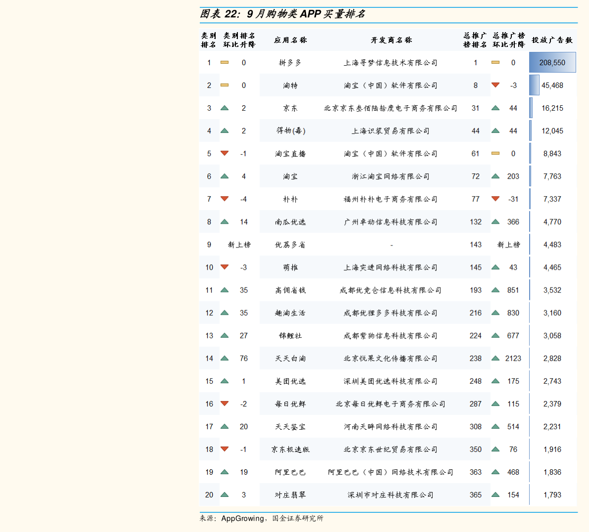This screenshot has height=532, width=589.
Task: Click the blue data bar next to 45,468
Action: pos(534,85)
